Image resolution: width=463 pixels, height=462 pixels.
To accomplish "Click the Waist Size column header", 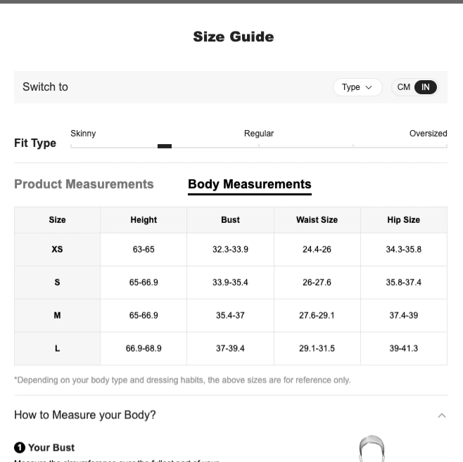I will (x=317, y=220).
